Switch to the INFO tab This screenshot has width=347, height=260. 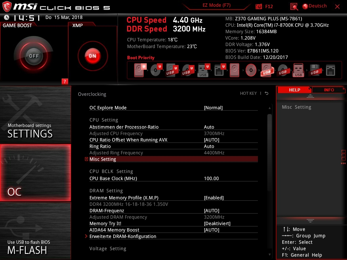pyautogui.click(x=329, y=90)
